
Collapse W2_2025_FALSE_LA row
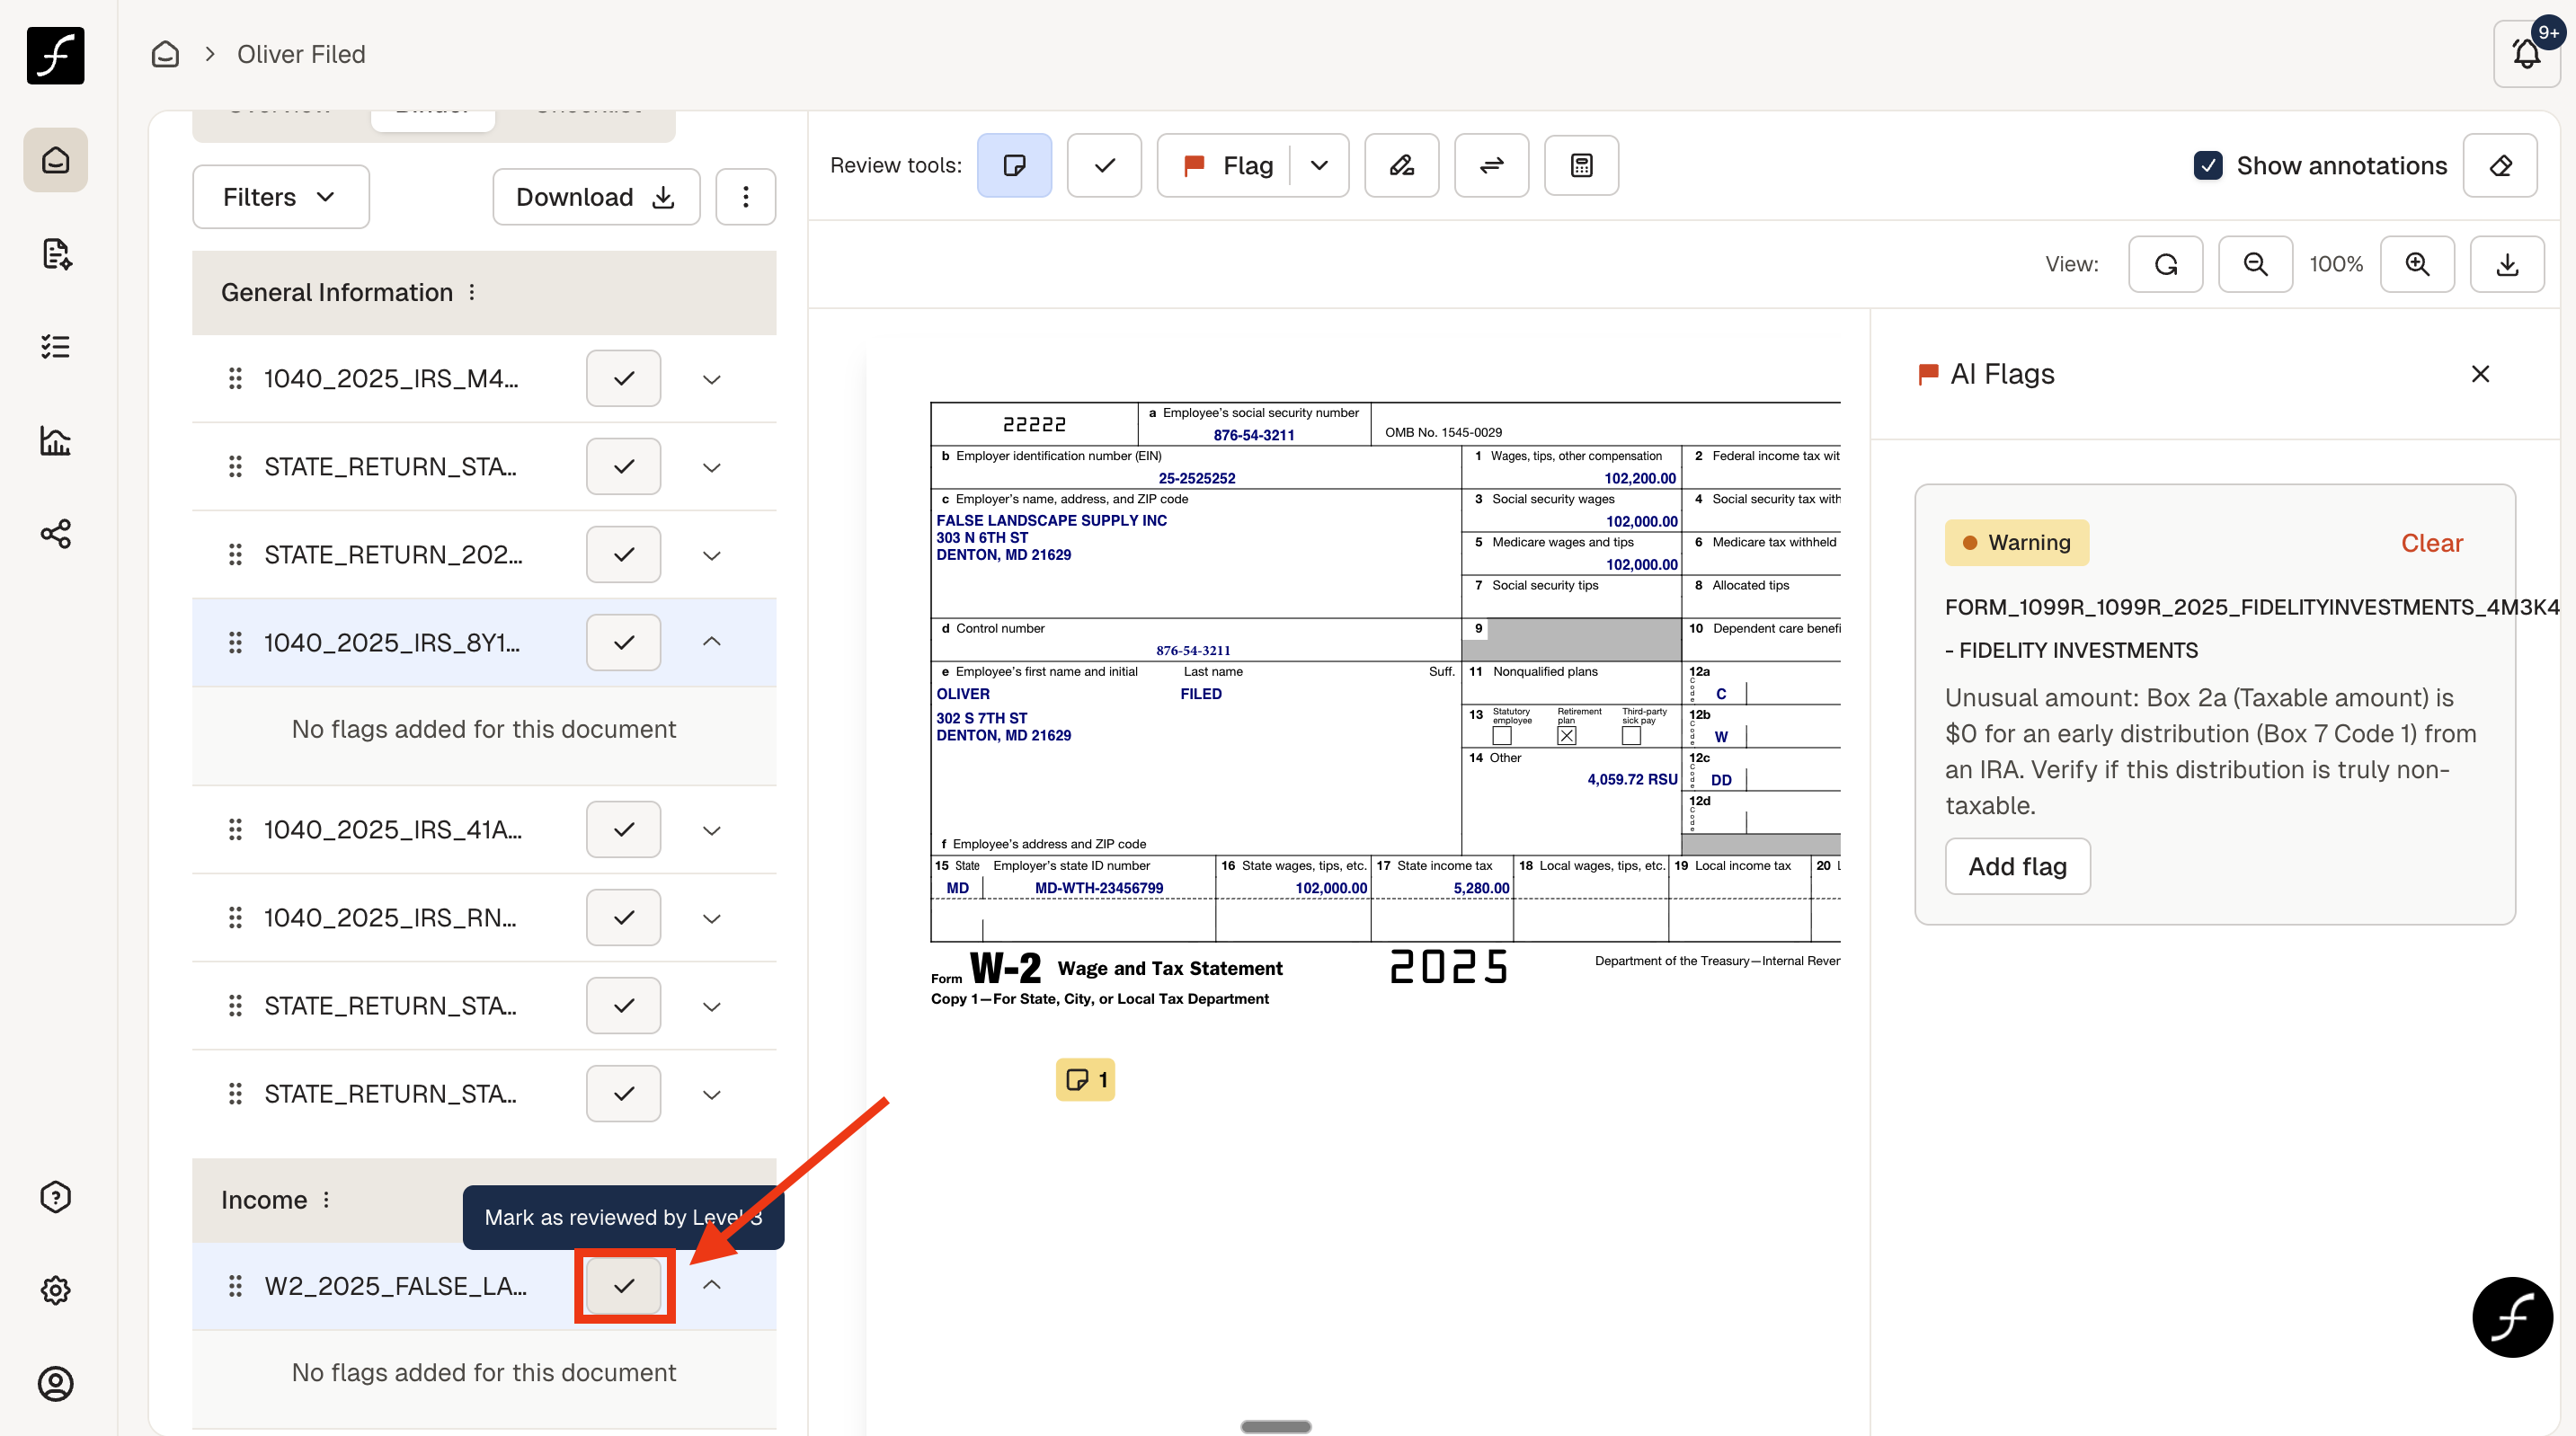point(711,1285)
